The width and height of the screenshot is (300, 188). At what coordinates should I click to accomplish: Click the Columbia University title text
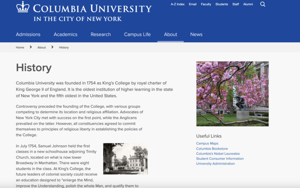[x=92, y=9]
